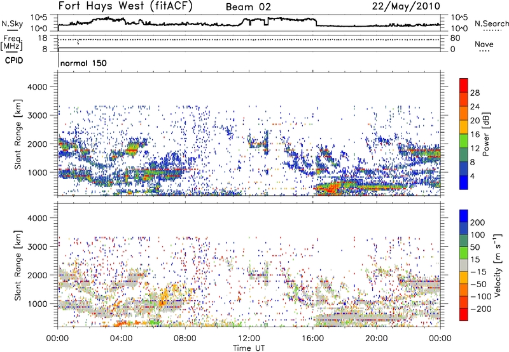Click the '16:00' time tick label
509x352 pixels.
click(x=312, y=339)
